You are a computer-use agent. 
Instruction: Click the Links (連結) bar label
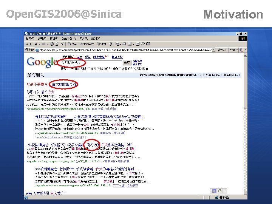click(232, 50)
